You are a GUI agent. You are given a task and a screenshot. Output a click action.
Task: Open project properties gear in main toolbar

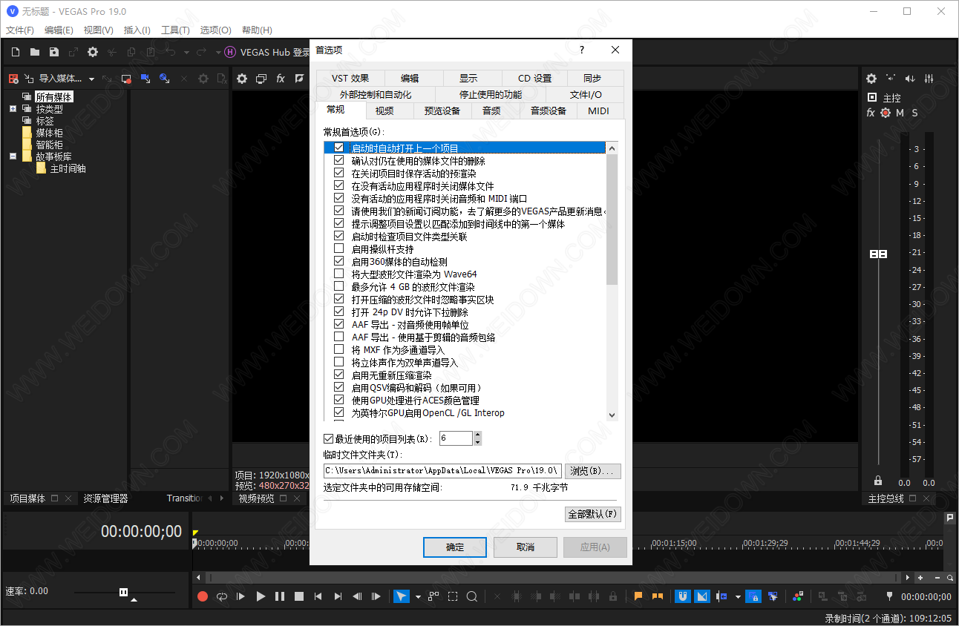(x=93, y=52)
